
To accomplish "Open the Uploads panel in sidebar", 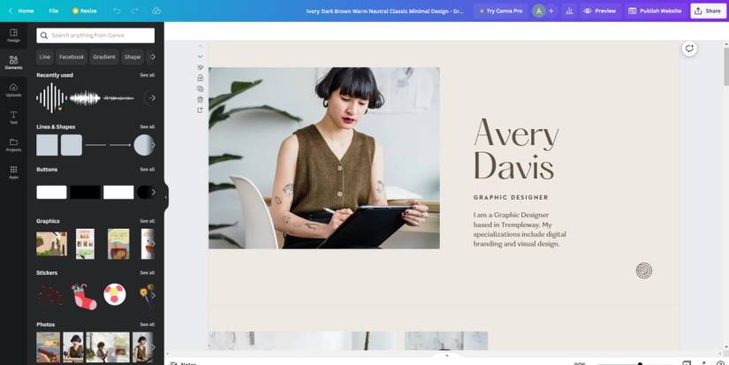I will pos(13,90).
